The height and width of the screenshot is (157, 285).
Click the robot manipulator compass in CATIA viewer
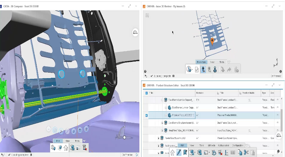tap(121, 132)
